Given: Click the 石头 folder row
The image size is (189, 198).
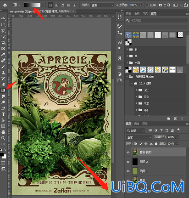Looking at the screenshot, I should click(x=160, y=97).
